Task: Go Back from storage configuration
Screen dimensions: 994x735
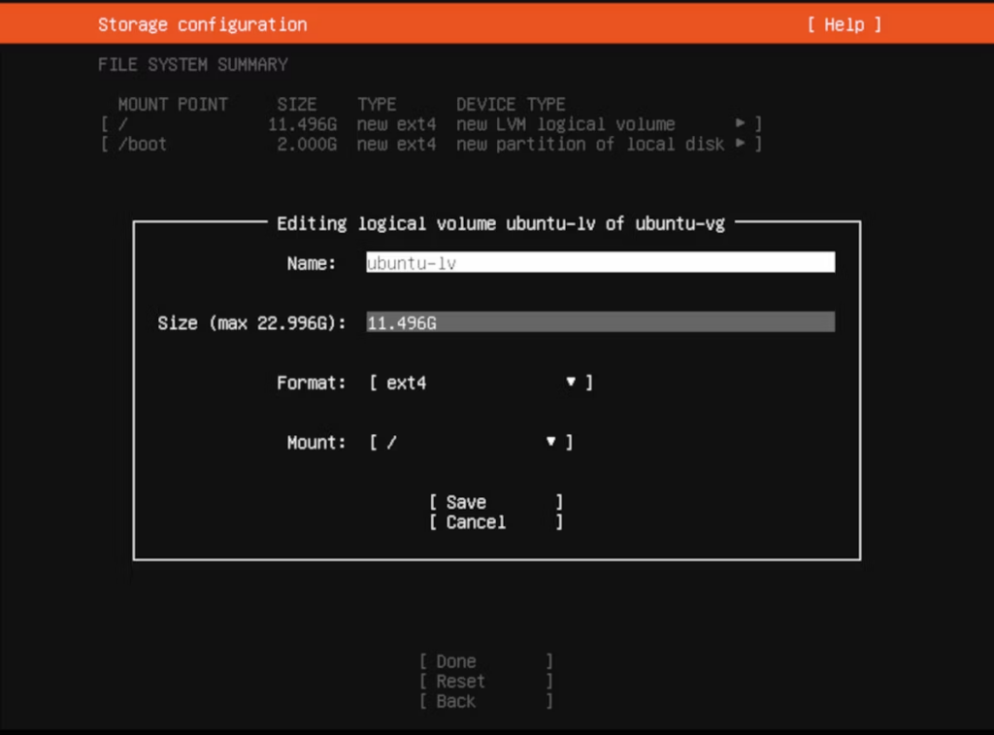Action: pos(485,702)
